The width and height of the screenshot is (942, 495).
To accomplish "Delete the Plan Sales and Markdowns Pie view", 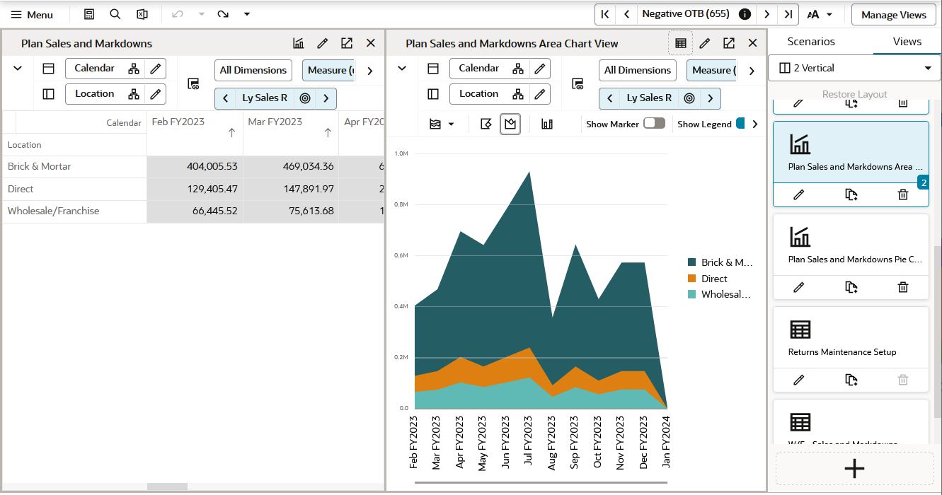I will pyautogui.click(x=903, y=287).
